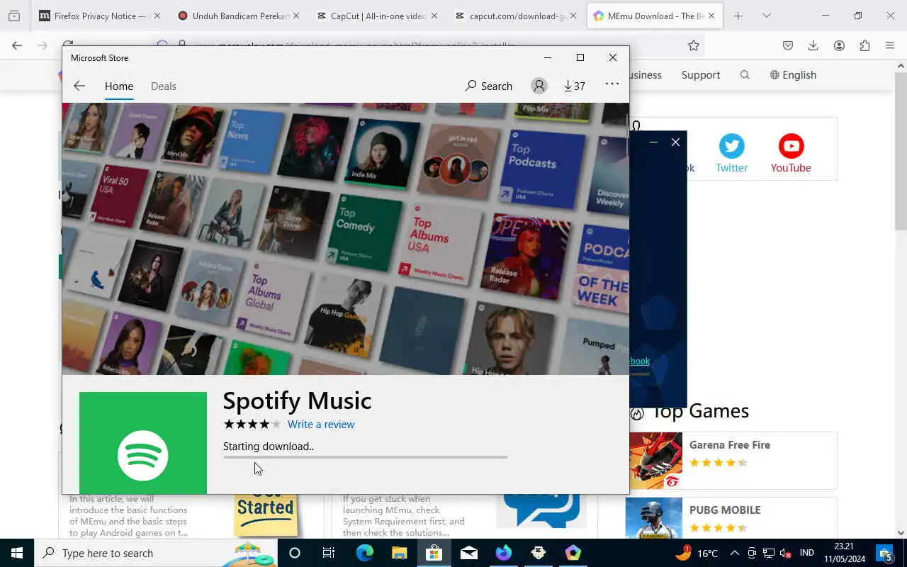Close the dark blue installer popup
907x567 pixels.
point(675,142)
